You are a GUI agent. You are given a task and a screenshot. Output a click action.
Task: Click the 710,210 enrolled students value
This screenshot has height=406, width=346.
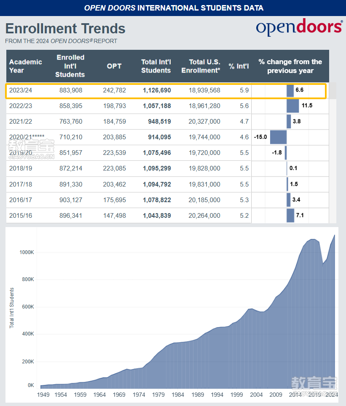pyautogui.click(x=71, y=137)
